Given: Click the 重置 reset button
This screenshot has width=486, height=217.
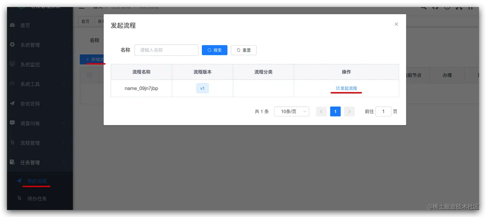Looking at the screenshot, I should coord(244,50).
